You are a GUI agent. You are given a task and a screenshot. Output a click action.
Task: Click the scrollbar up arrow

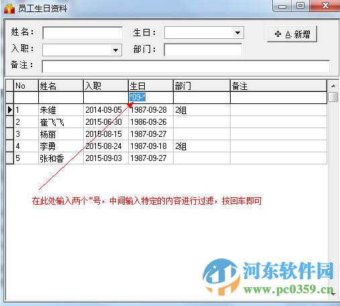(333, 86)
